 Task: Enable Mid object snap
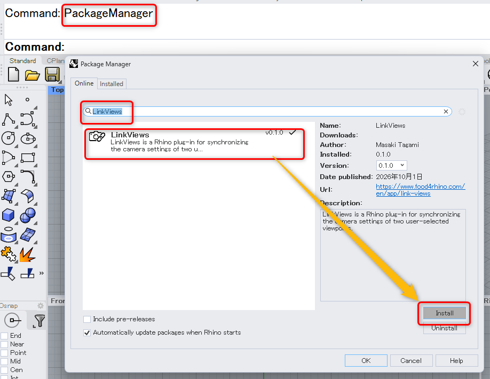pos(4,361)
